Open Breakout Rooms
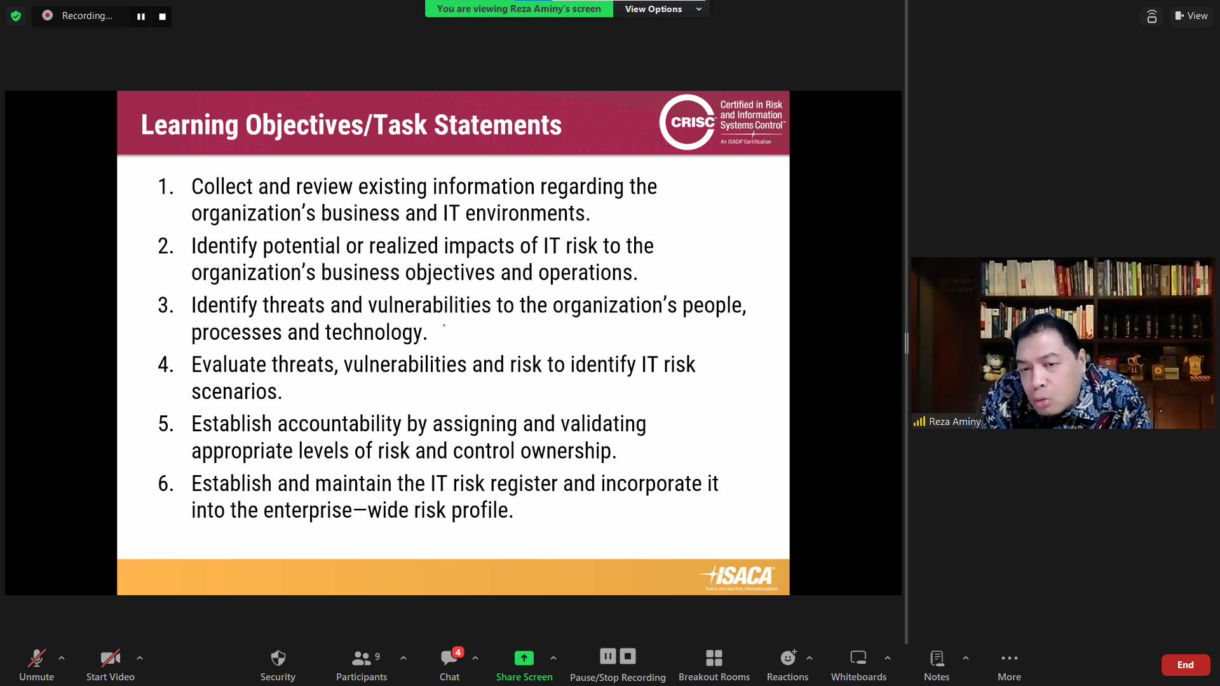The height and width of the screenshot is (686, 1220). [x=714, y=659]
